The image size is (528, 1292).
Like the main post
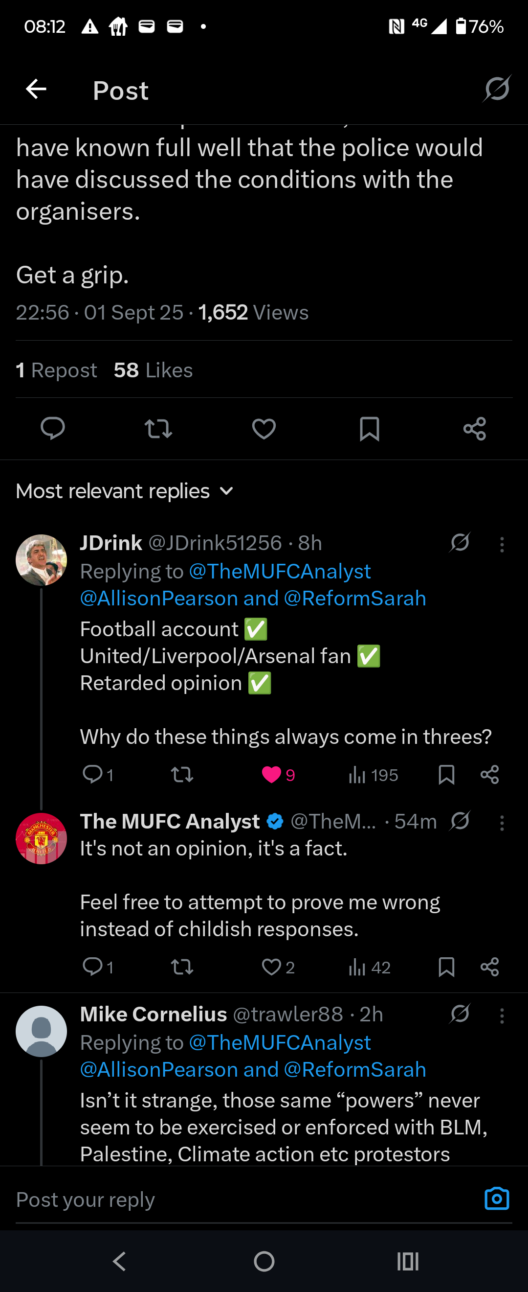point(264,429)
